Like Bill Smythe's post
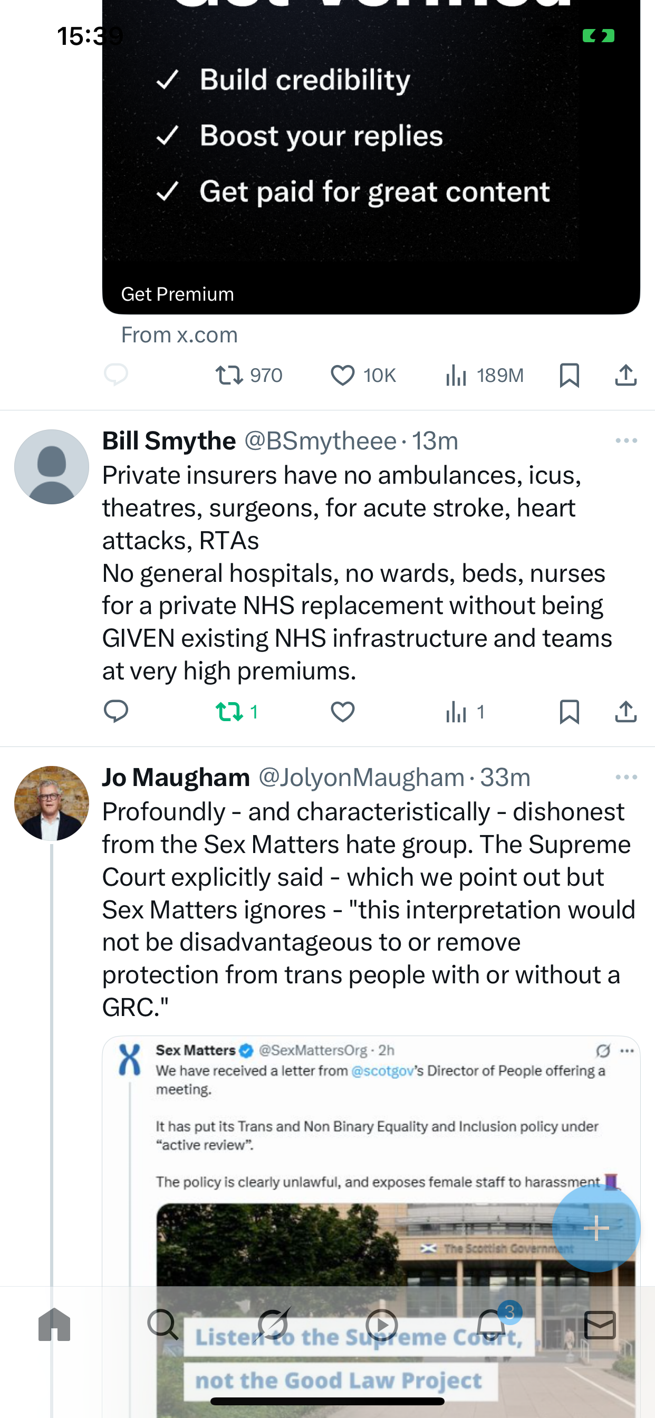The height and width of the screenshot is (1418, 655). (342, 712)
